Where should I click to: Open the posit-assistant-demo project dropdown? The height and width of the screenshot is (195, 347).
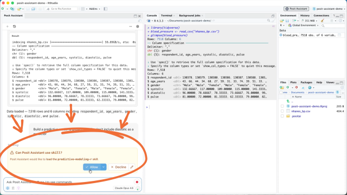click(329, 9)
